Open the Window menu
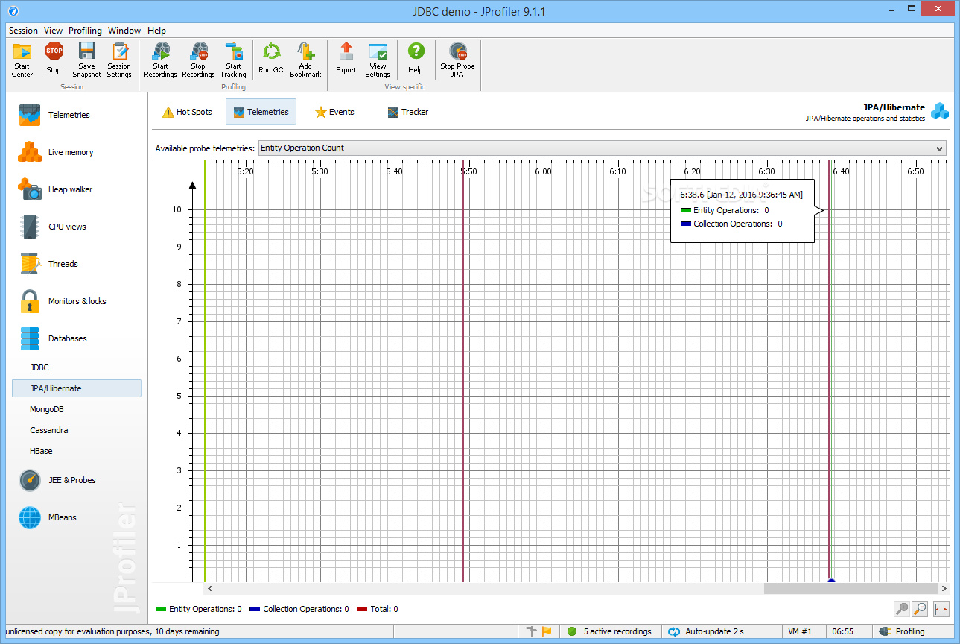The image size is (960, 644). (124, 31)
